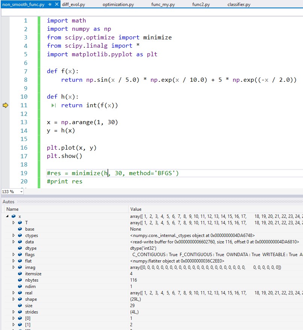Close the non_smooth_func.py tab
The height and width of the screenshot is (330, 303).
(56, 4)
